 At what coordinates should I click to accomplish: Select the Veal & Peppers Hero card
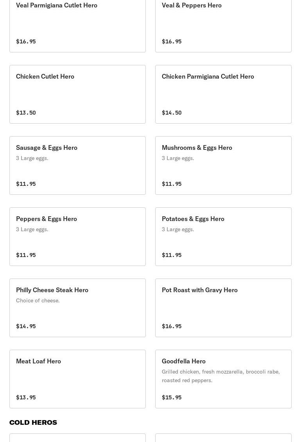(223, 23)
